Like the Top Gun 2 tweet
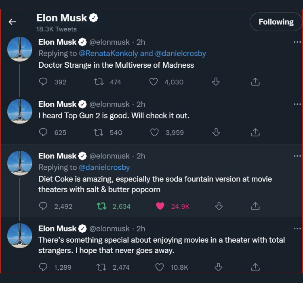Image resolution: width=303 pixels, height=283 pixels. (x=154, y=132)
